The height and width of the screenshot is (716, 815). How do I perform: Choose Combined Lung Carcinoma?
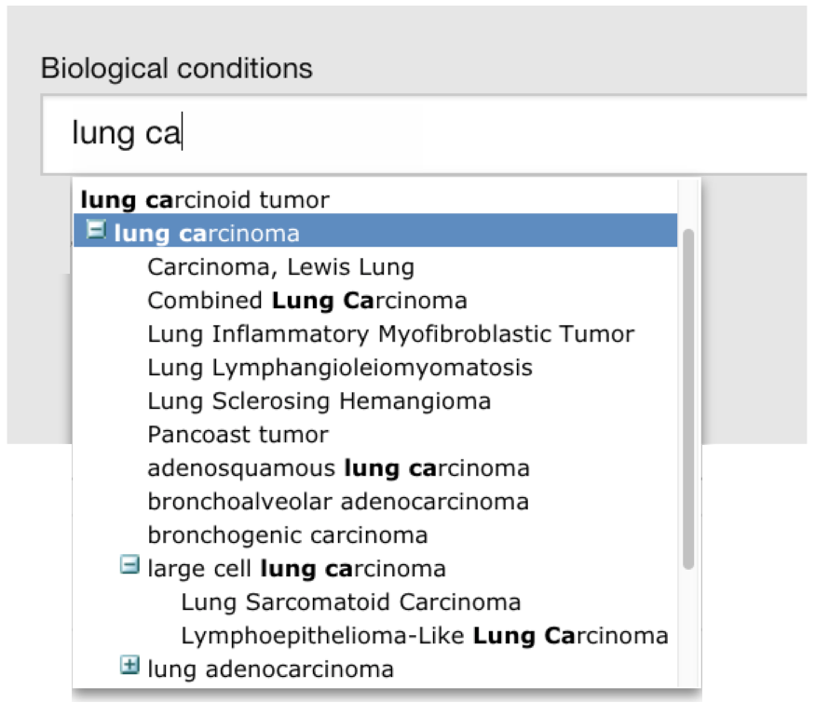[306, 301]
